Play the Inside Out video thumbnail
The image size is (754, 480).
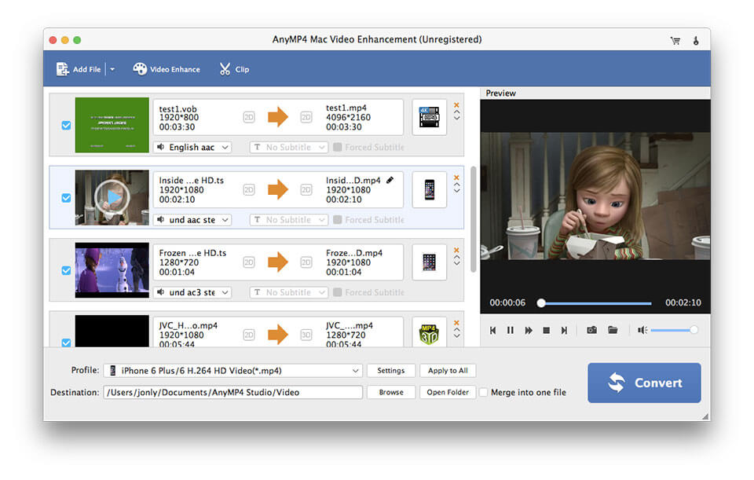[x=111, y=196]
